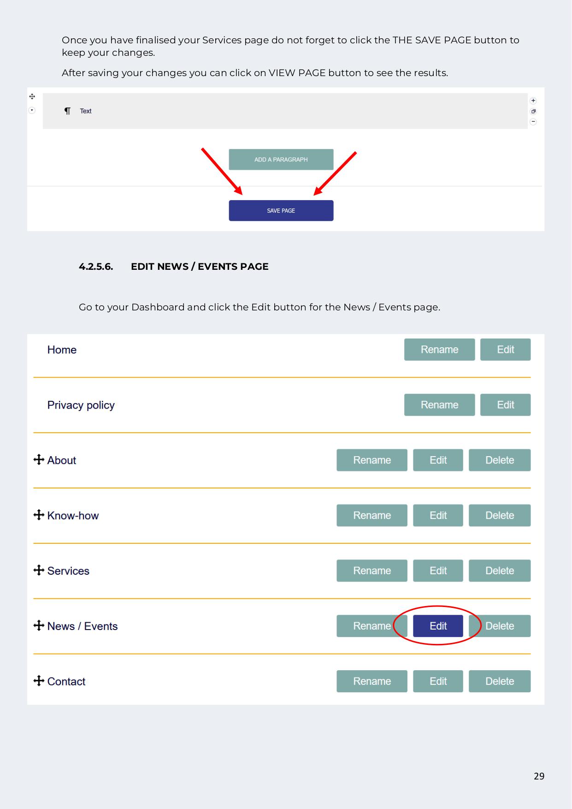Screen dimensions: 572x809
Task: Edit the News / Events page
Action: click(438, 626)
